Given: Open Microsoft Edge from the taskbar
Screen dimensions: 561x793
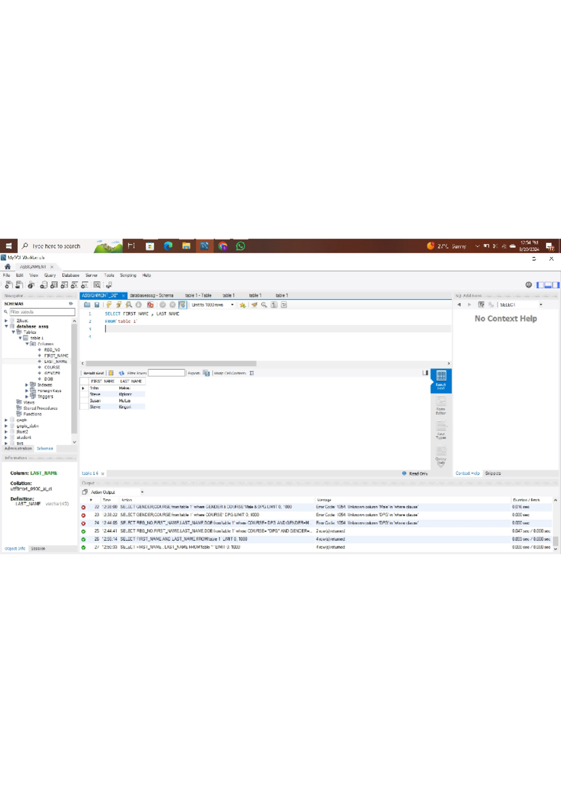Looking at the screenshot, I should point(168,246).
